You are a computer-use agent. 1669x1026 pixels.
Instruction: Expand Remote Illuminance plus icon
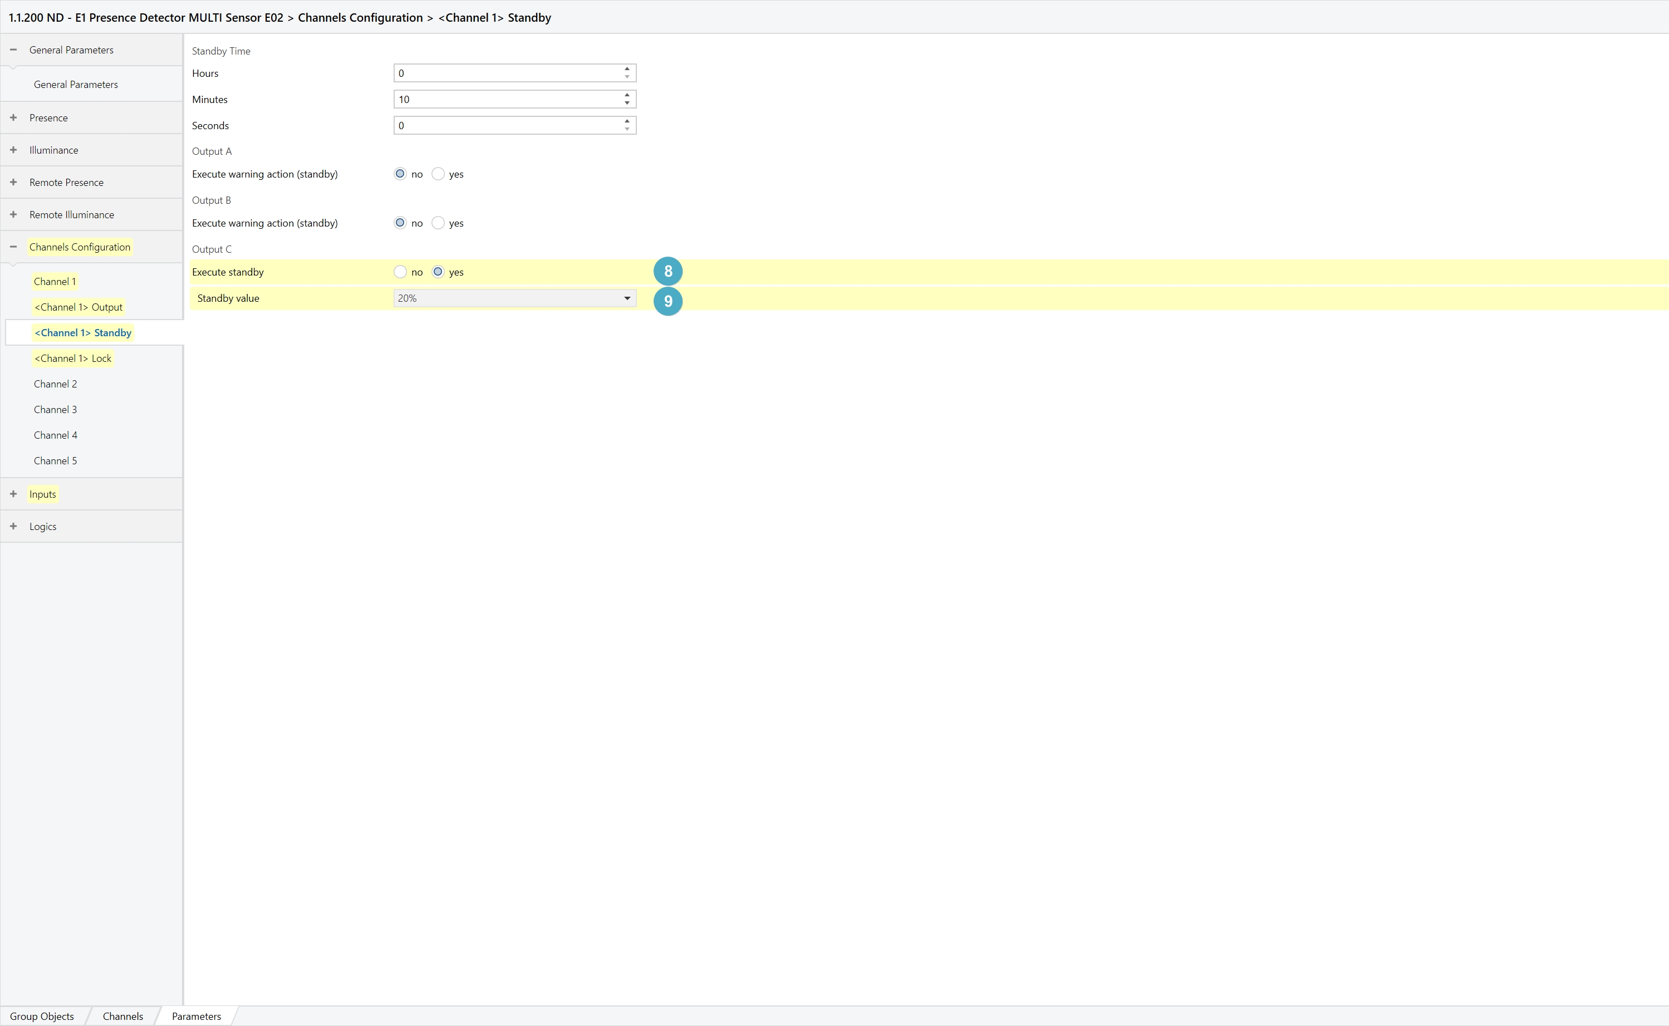click(13, 214)
